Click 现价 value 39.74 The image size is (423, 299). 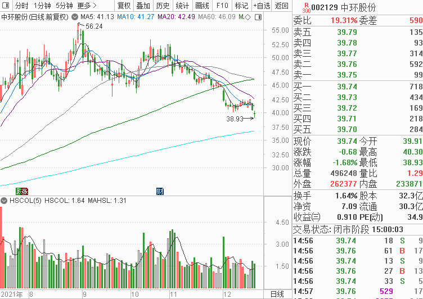347,141
